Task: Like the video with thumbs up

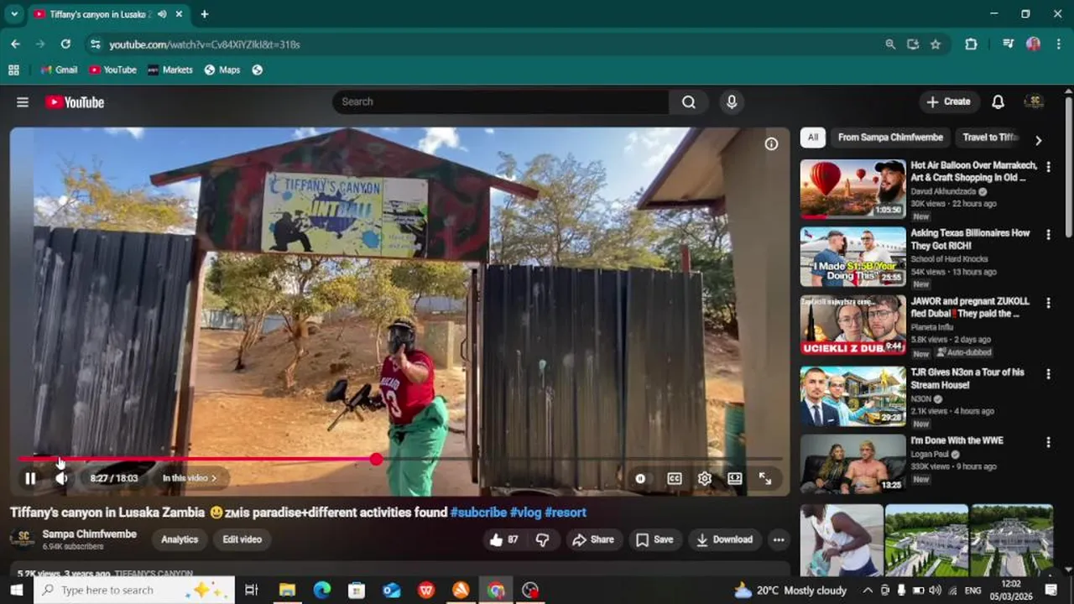Action: tap(503, 539)
